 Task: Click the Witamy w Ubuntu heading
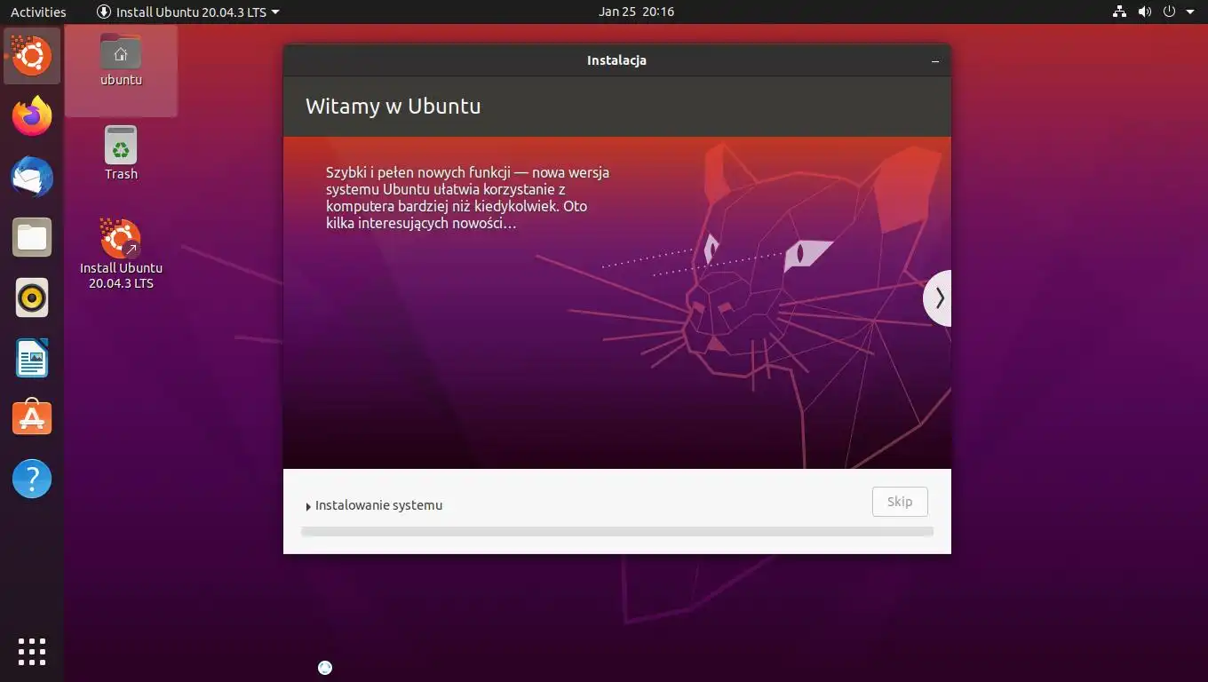tap(393, 106)
